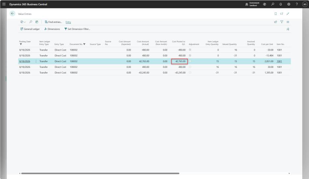Click the Source Type column header
Viewport: 309px width, 179px height.
95,44
